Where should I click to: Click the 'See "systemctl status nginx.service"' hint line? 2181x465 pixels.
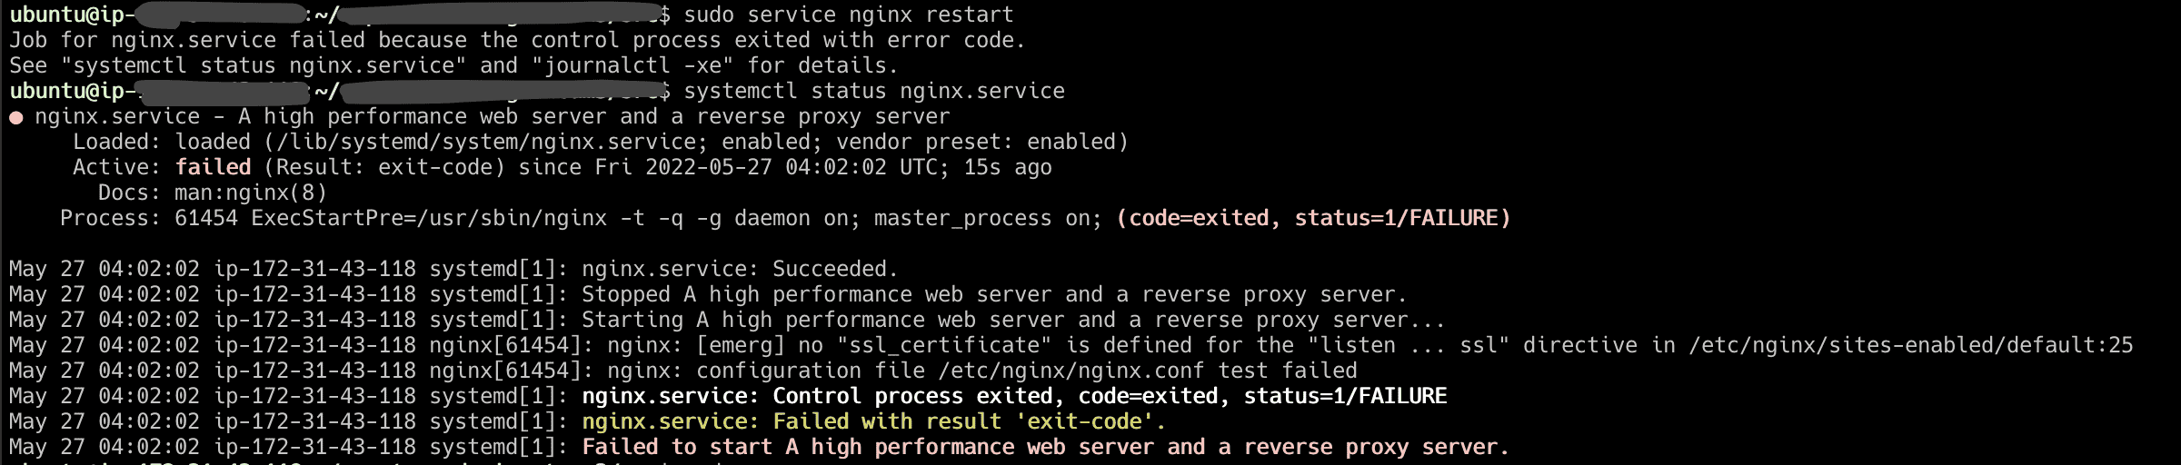(453, 65)
